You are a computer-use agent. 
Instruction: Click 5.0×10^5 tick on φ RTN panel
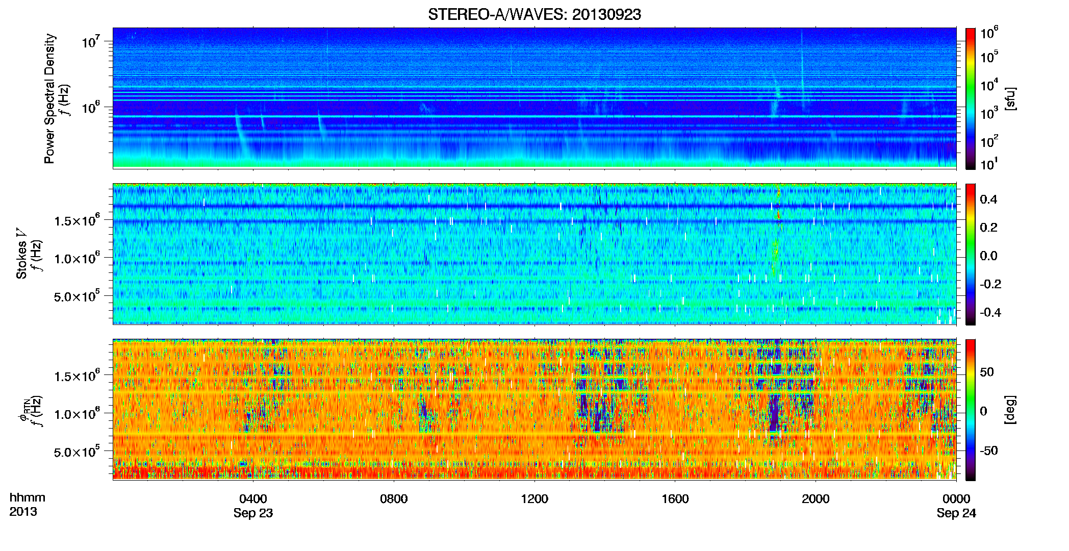[77, 452]
